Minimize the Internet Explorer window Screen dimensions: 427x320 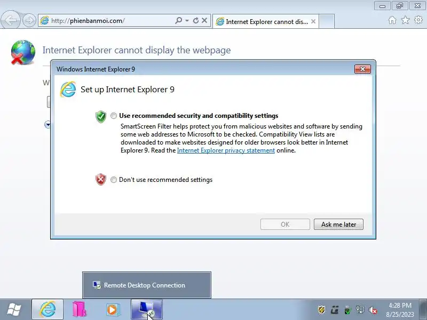(382, 6)
